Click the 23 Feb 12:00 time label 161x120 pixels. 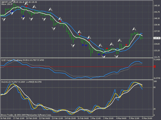[x=57, y=118]
